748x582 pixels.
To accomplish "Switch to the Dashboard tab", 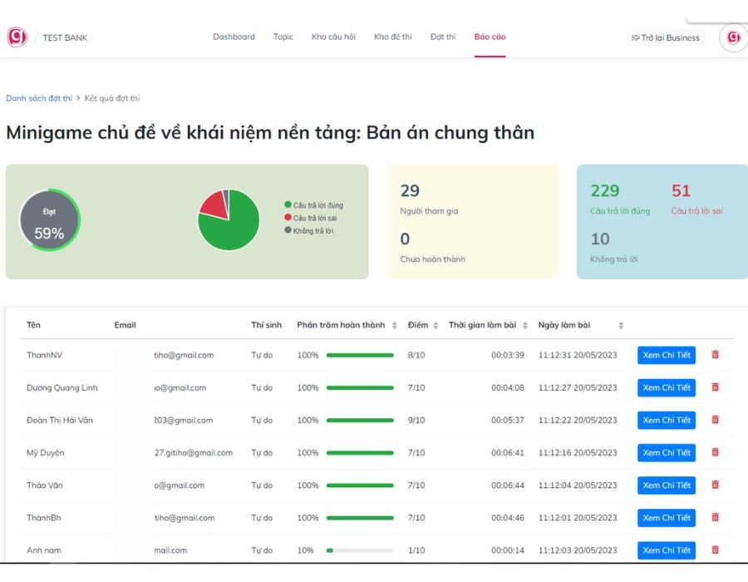I will pyautogui.click(x=234, y=37).
